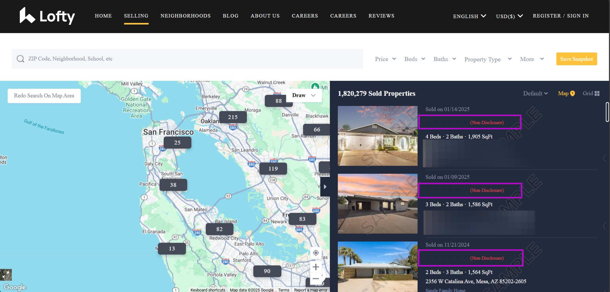The height and width of the screenshot is (292, 610).
Task: Open the Draw dropdown on map
Action: point(303,95)
